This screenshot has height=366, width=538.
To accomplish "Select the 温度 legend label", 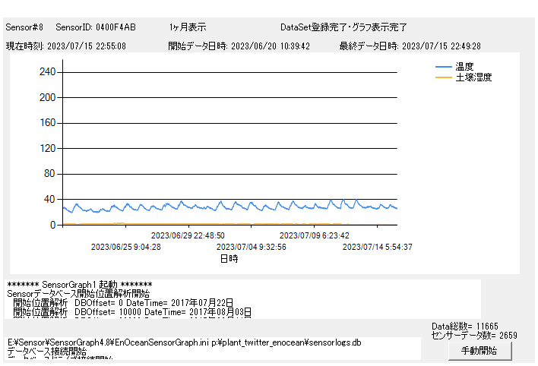I will [x=465, y=67].
